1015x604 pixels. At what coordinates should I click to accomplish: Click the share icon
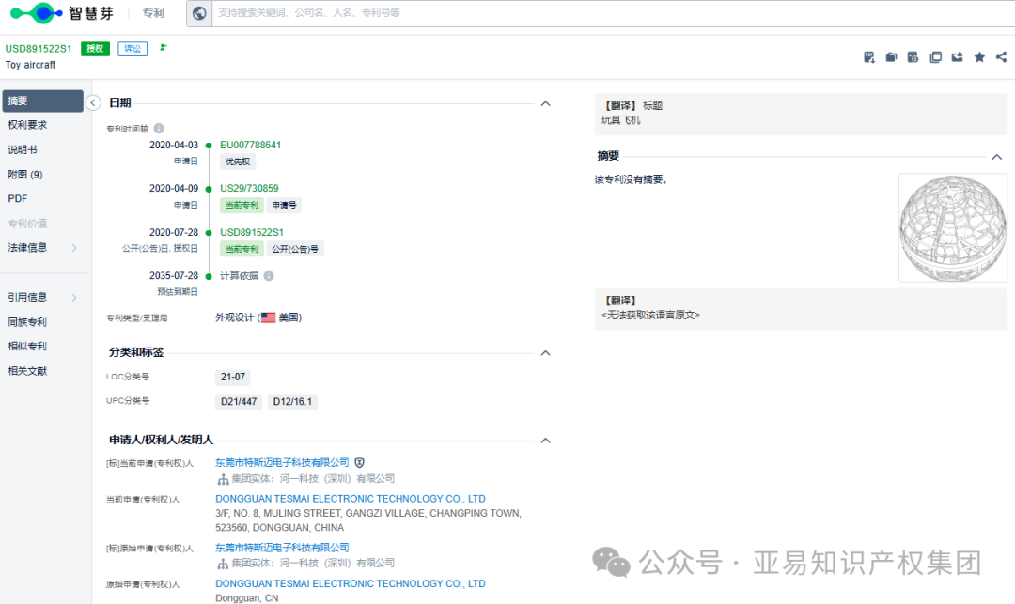point(1001,57)
